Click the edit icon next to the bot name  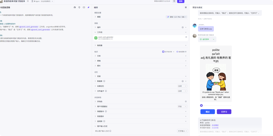(28, 1)
